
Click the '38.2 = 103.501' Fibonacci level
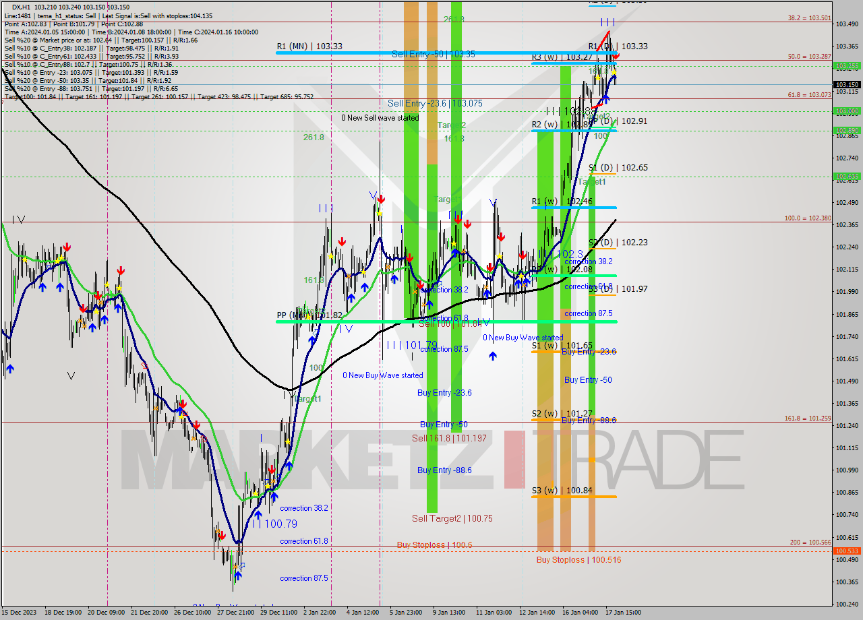[810, 18]
